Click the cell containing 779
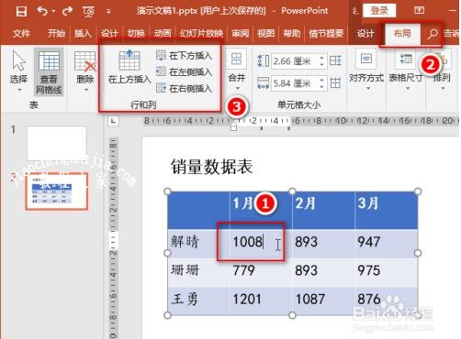The image size is (461, 339). (261, 272)
